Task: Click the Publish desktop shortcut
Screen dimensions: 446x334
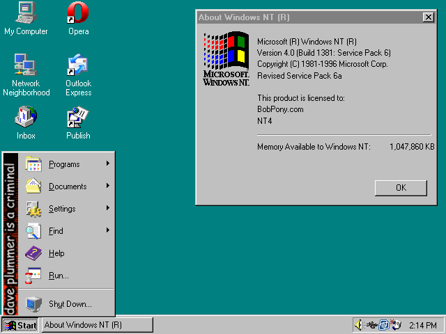Action: tap(78, 117)
